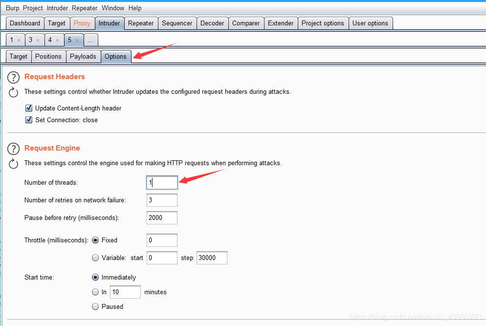This screenshot has width=486, height=326.
Task: Toggle Set Connection: close checkbox
Action: point(29,120)
